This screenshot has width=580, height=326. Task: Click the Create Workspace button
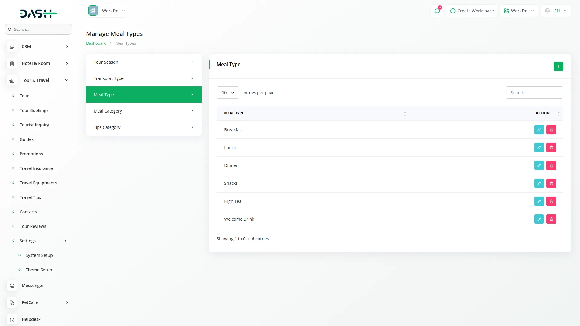pyautogui.click(x=472, y=11)
